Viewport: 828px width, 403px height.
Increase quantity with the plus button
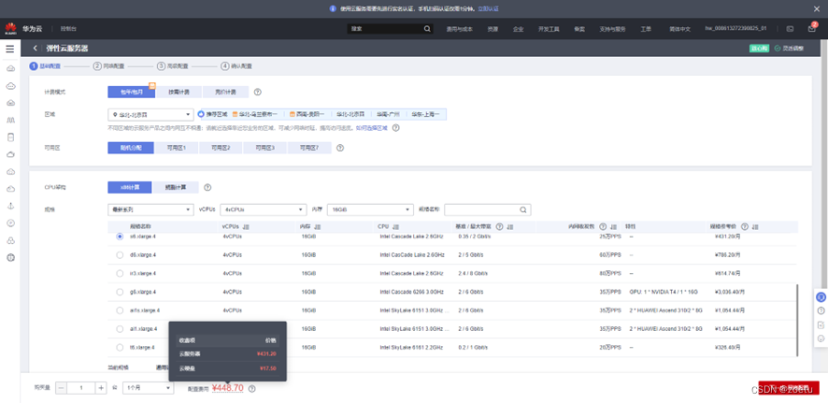coord(101,388)
